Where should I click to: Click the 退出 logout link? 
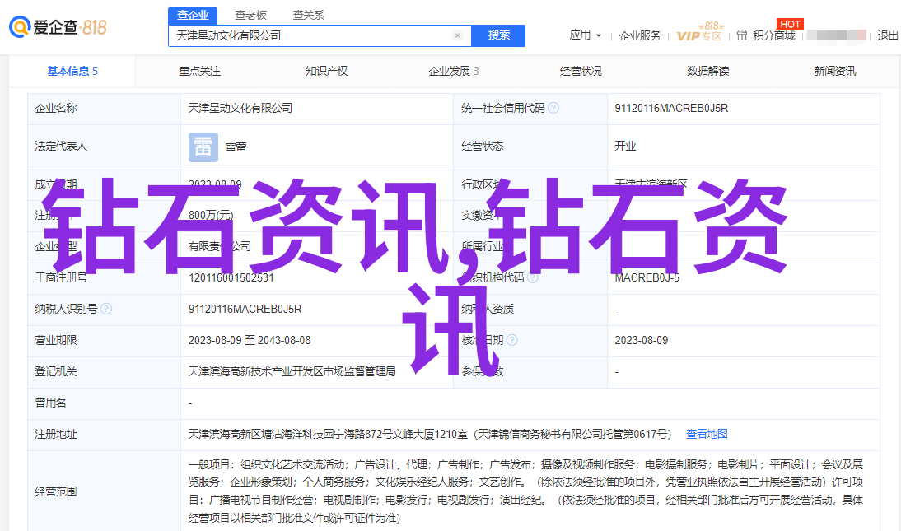click(x=888, y=35)
